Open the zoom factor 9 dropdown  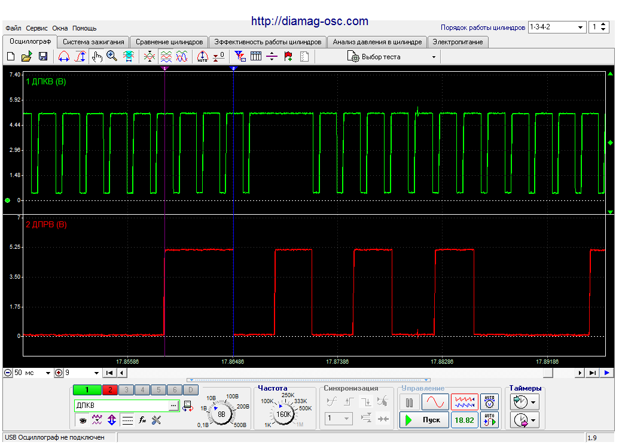point(96,373)
